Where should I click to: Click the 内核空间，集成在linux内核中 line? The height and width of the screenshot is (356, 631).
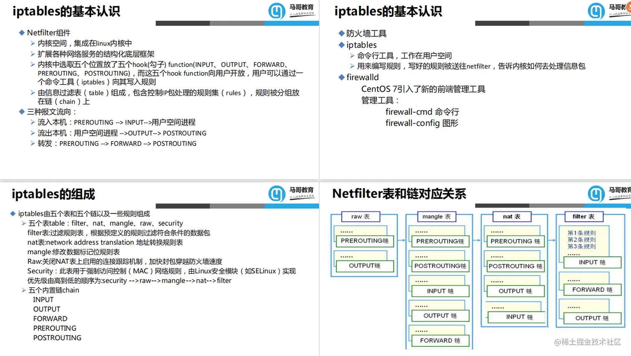[x=85, y=43]
